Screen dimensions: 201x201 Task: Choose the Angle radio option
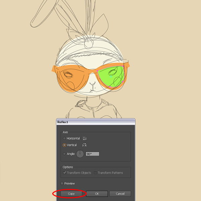64,154
